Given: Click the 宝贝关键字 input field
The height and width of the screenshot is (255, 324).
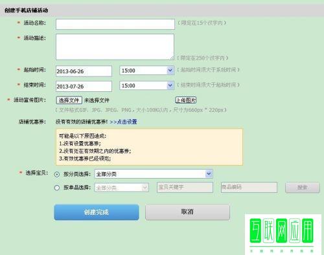Looking at the screenshot, I should point(185,187).
